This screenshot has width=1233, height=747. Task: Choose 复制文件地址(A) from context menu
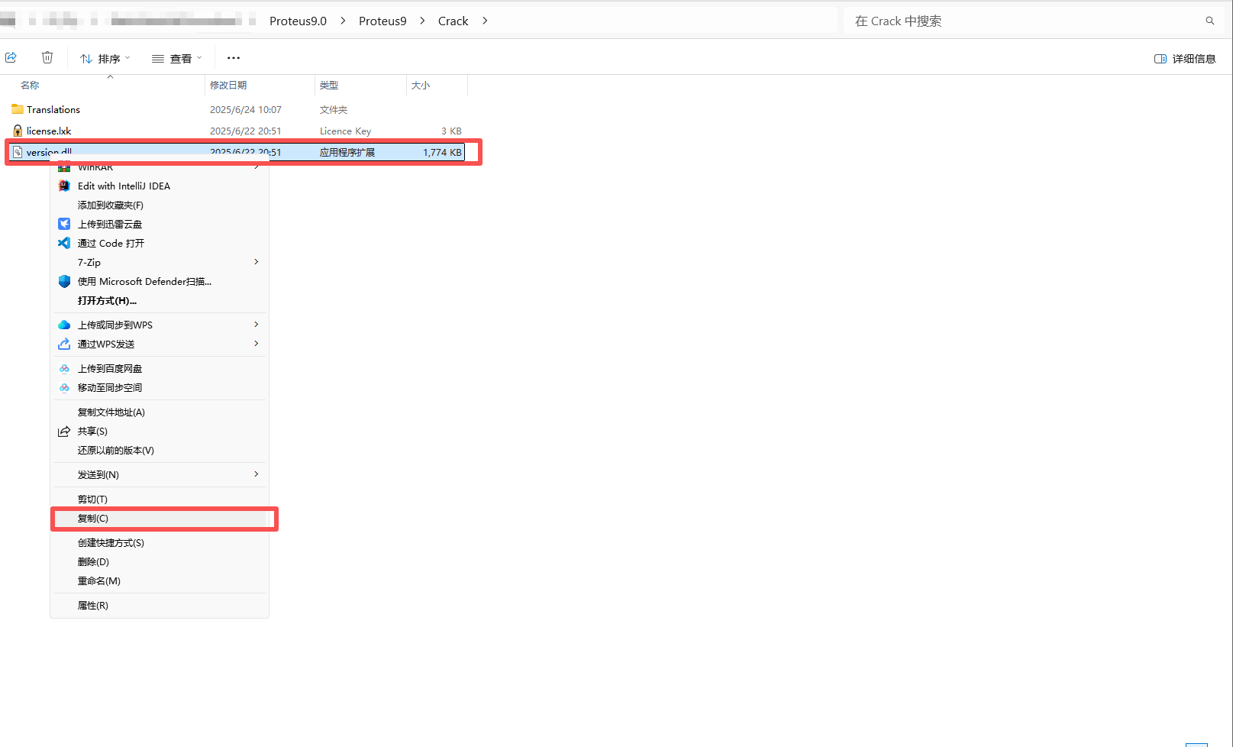[x=160, y=412]
